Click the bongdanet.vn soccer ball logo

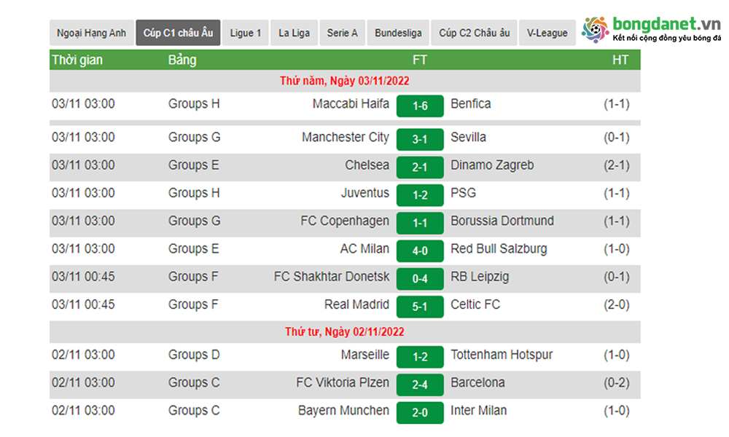pyautogui.click(x=596, y=30)
